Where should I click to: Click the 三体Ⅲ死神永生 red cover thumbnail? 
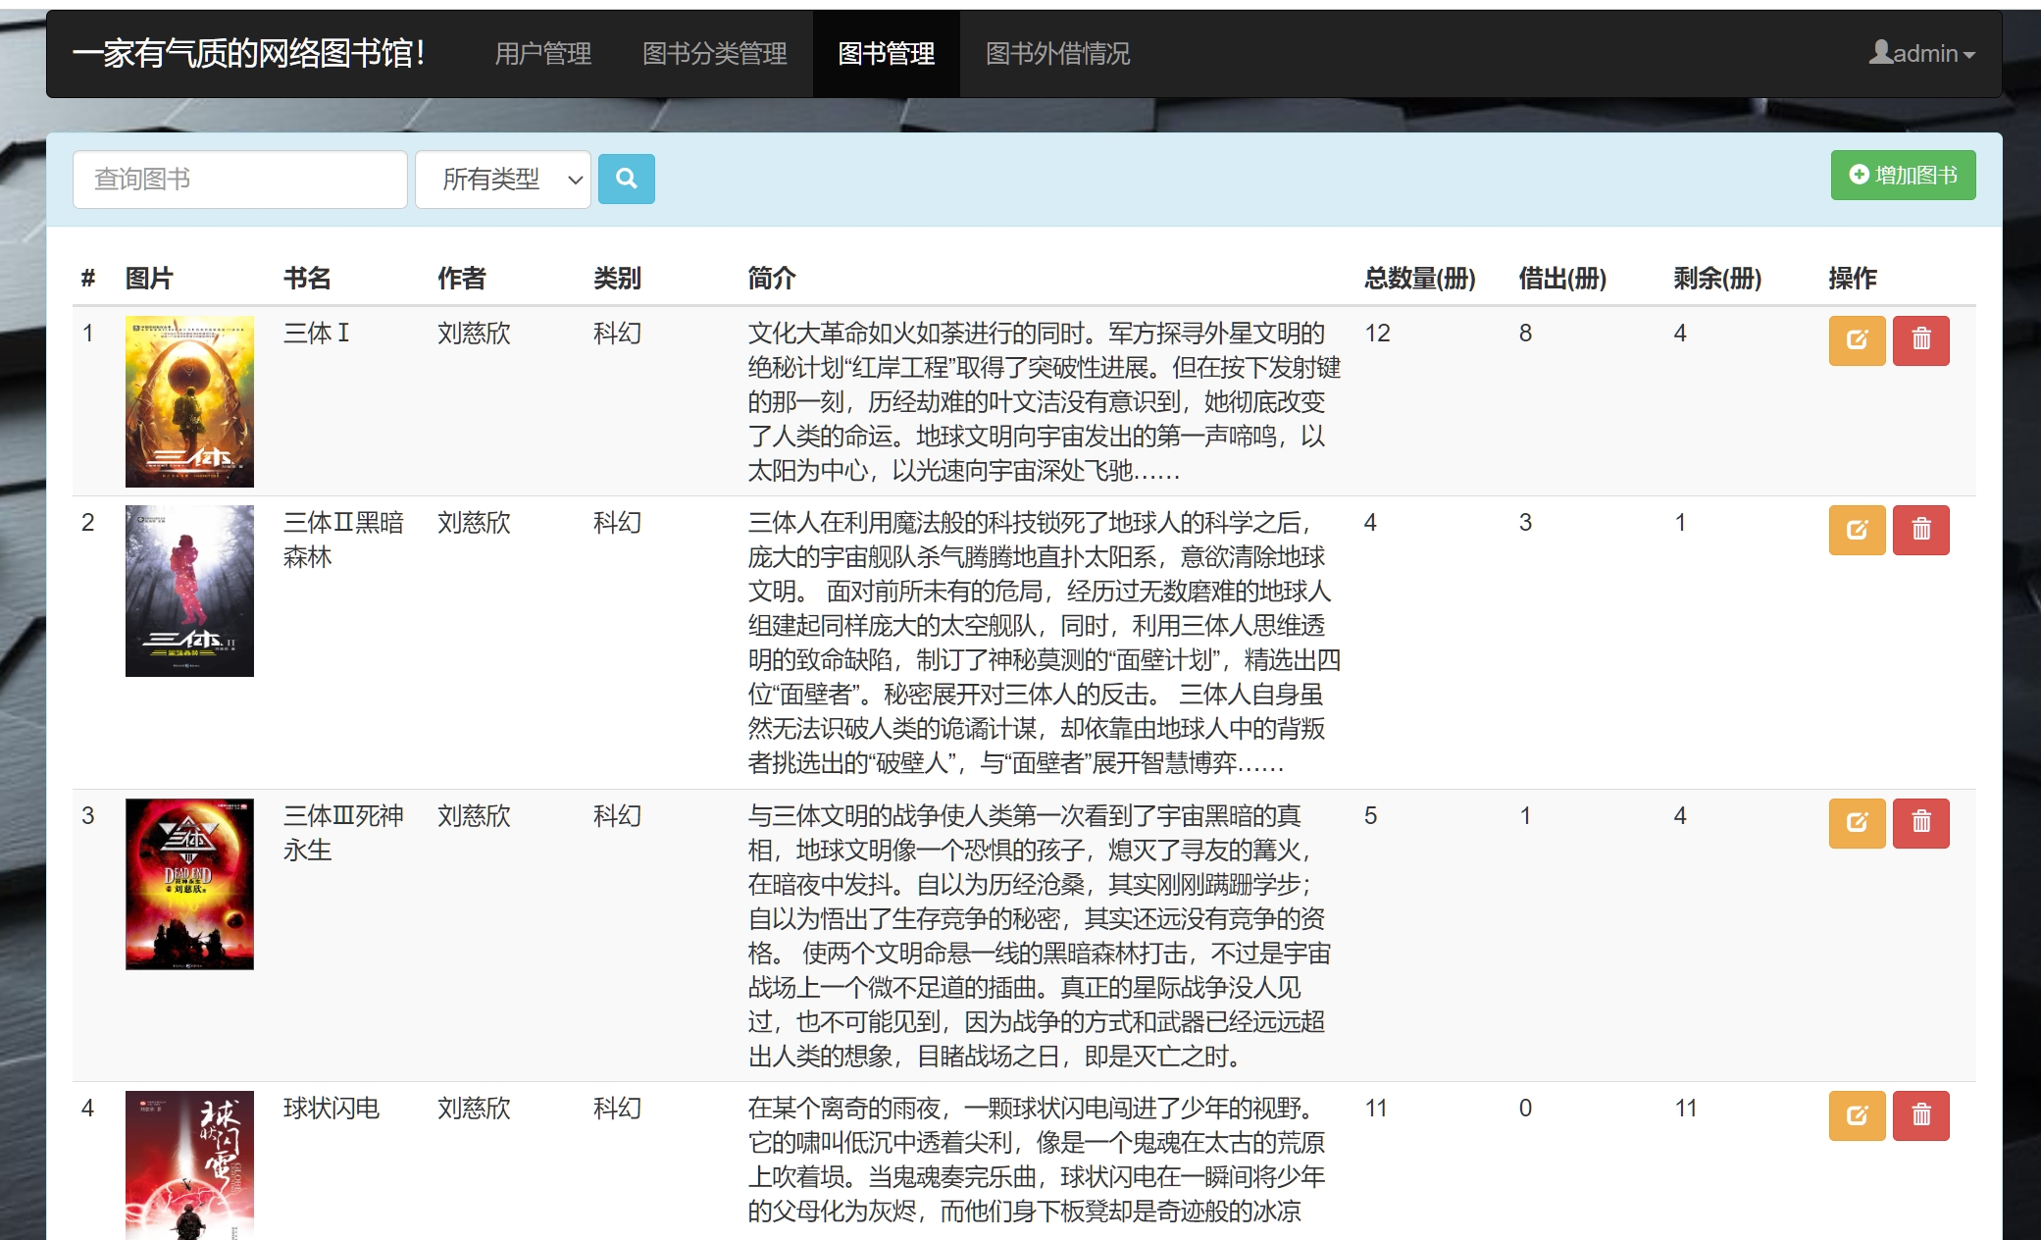[x=189, y=884]
